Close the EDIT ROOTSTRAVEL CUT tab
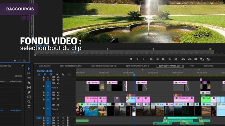Screen dimensions: 225x126 coord(156,66)
